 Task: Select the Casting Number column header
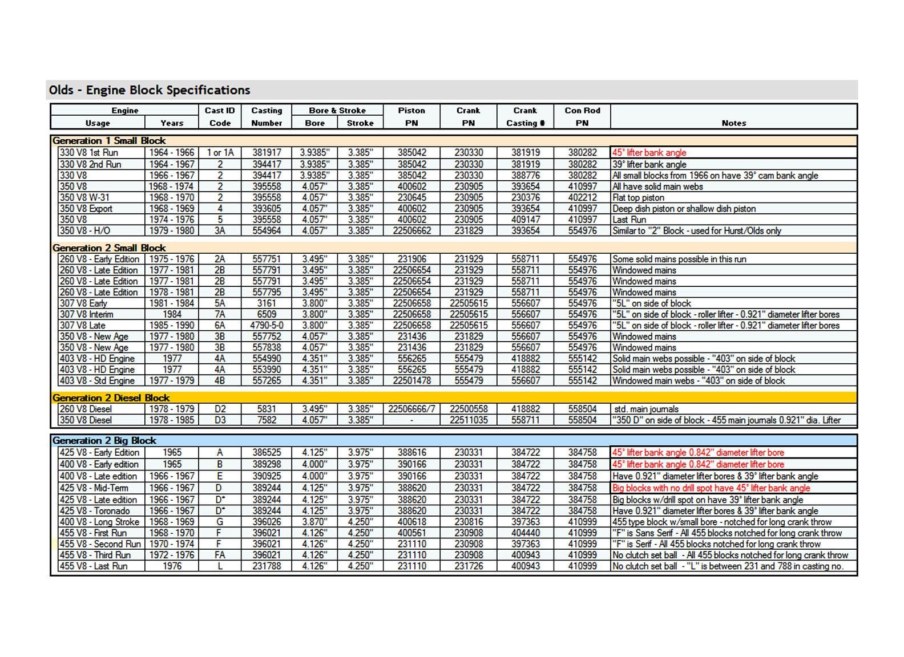point(267,116)
